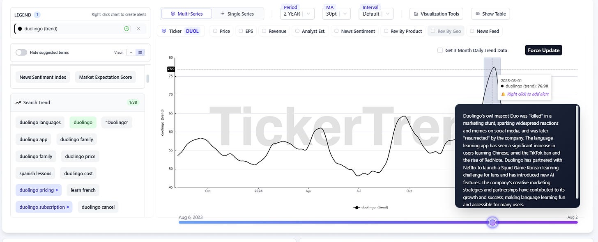Click the Right click to add alert text
Image resolution: width=598 pixels, height=242 pixels.
point(528,94)
